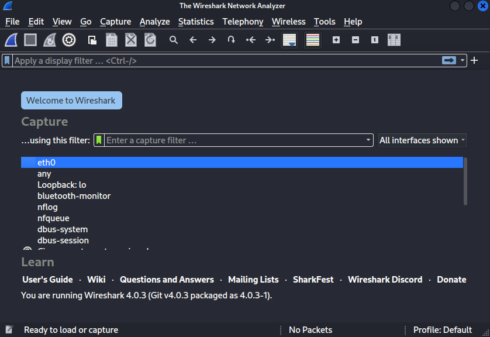Viewport: 490px width, 337px height.
Task: Expand display filter history dropdown arrow
Action: pos(463,60)
